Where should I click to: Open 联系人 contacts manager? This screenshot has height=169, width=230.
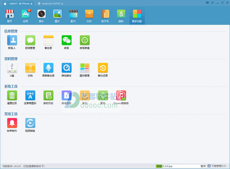tap(12, 42)
